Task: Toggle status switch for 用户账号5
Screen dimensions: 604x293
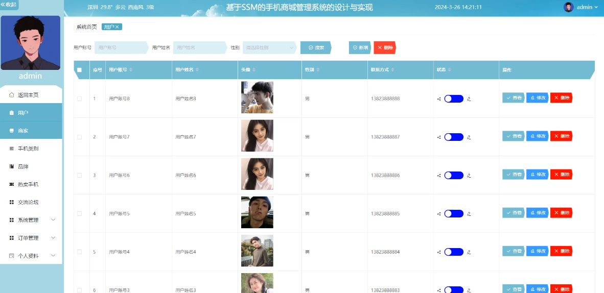Action: [454, 214]
